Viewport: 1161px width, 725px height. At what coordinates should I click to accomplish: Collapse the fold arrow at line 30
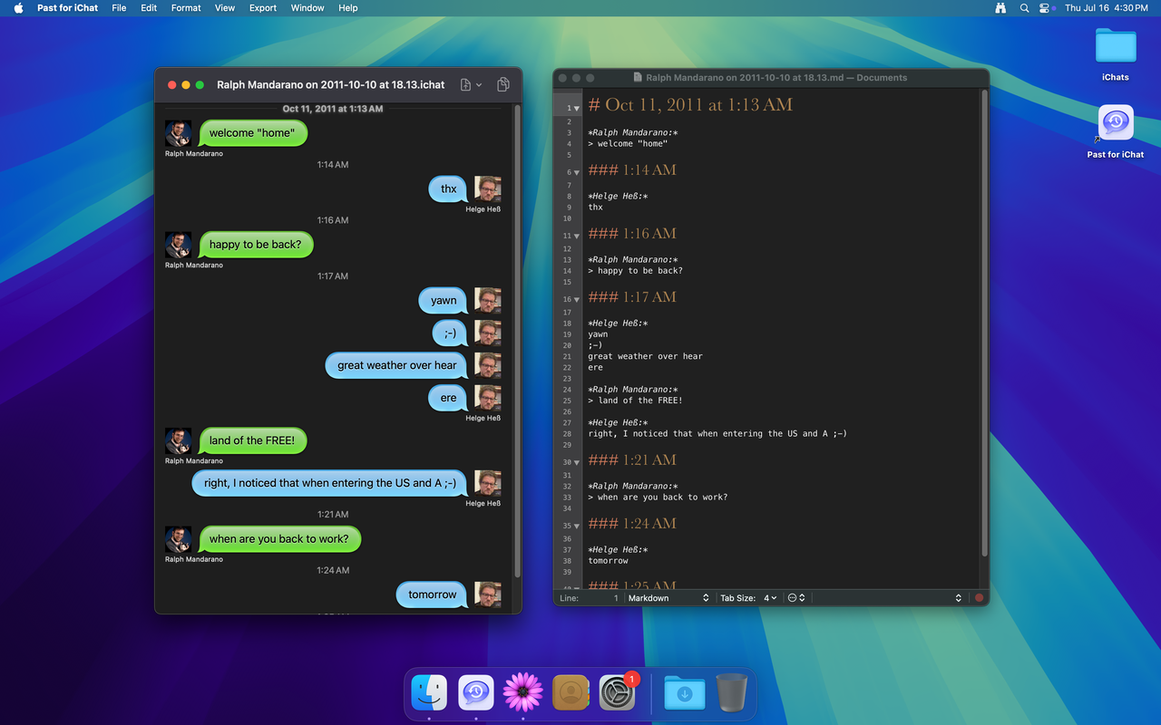577,462
